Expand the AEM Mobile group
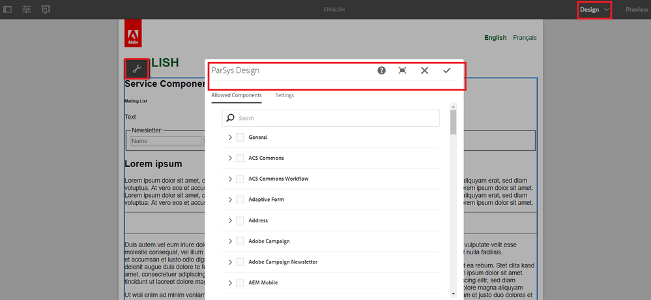The width and height of the screenshot is (651, 300). [x=230, y=283]
